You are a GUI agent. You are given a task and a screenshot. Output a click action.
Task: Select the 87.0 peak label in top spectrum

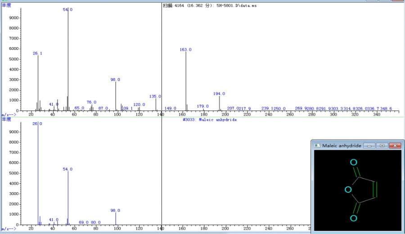tap(103, 108)
